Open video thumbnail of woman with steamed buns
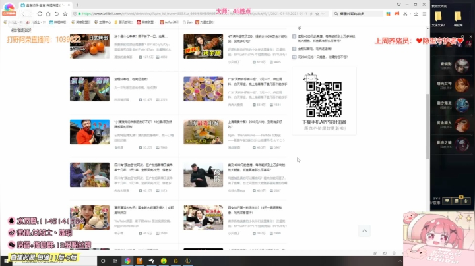This screenshot has width=475, height=266. coord(90,218)
